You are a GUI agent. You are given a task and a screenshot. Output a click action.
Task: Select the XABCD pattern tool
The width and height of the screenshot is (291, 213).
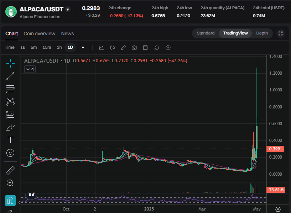tap(10, 102)
